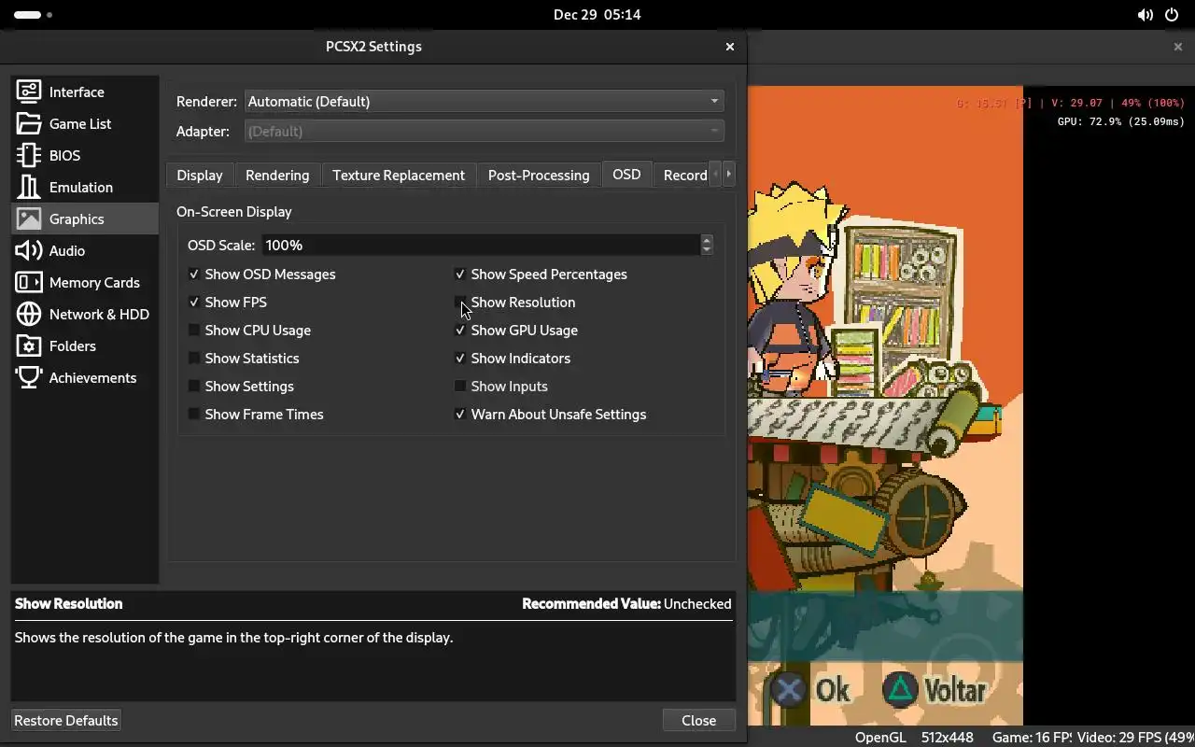Click the Voltar label in game window
This screenshot has width=1195, height=747.
pos(954,691)
